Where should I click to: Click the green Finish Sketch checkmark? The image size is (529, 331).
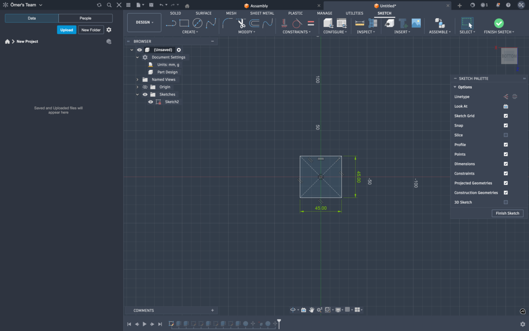click(x=499, y=23)
